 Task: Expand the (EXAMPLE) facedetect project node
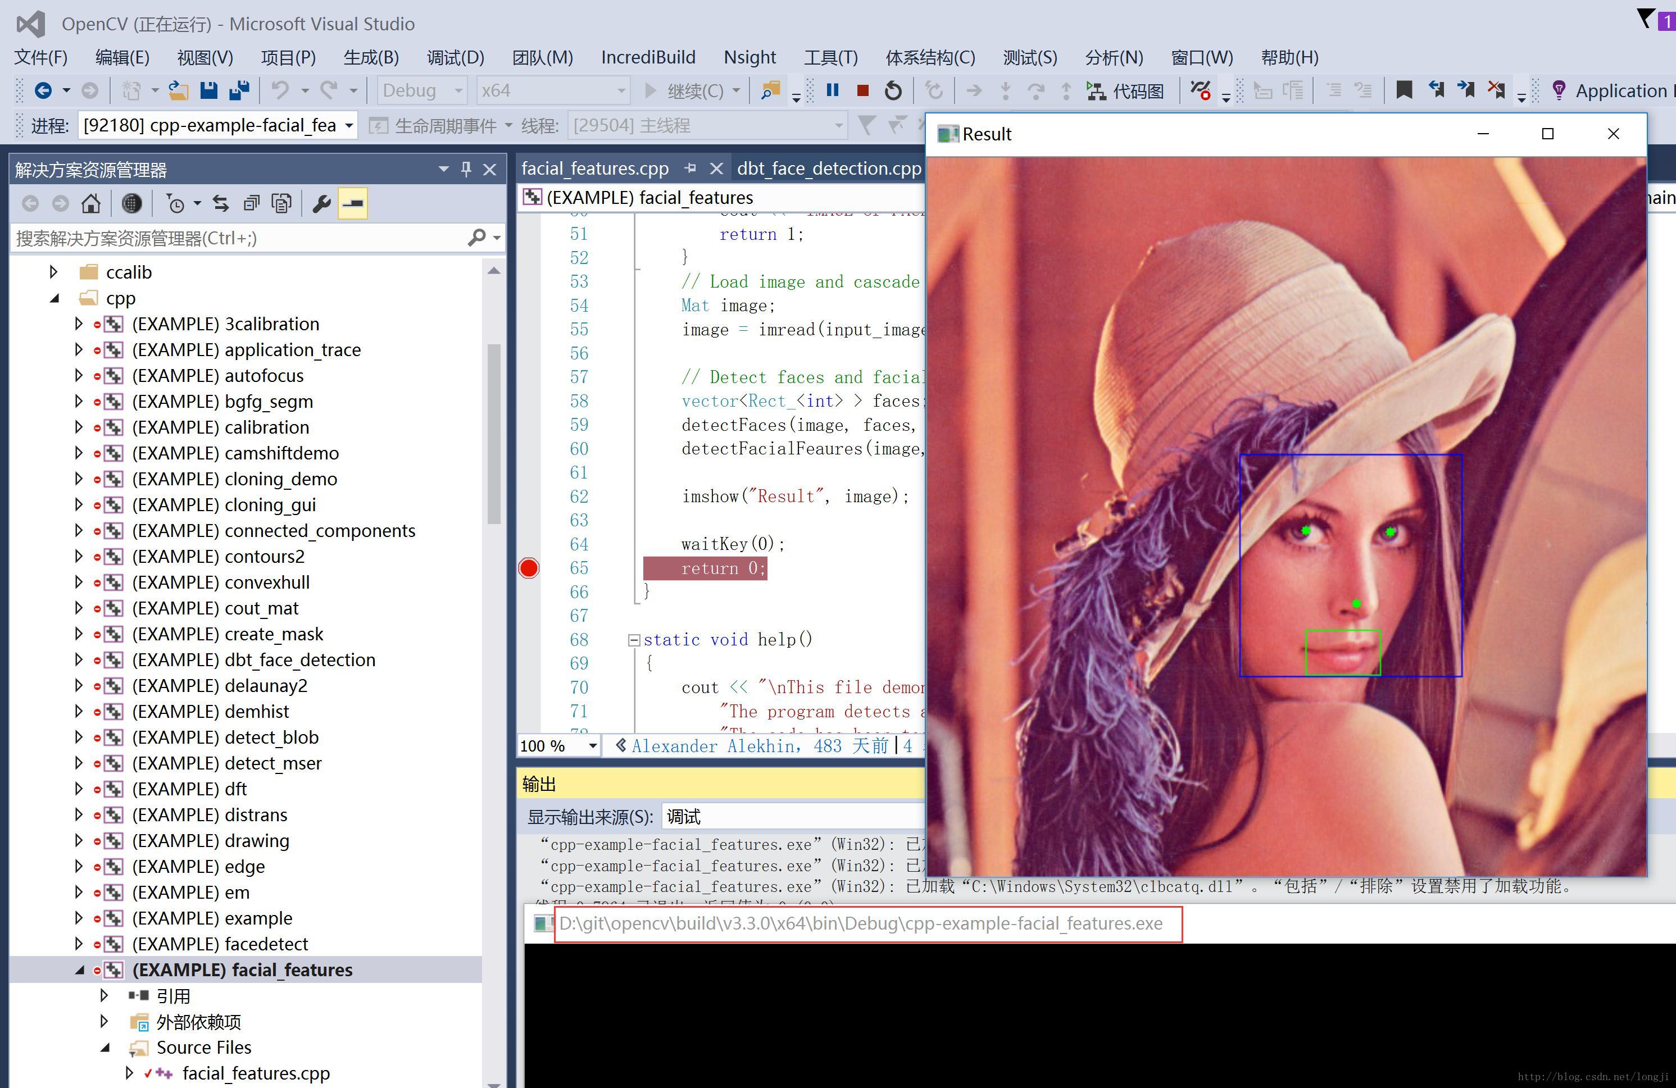[x=79, y=944]
